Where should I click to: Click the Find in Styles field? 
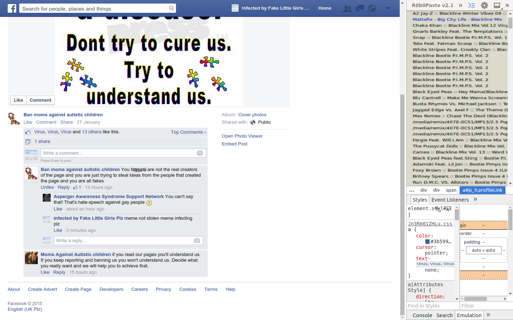[432, 306]
